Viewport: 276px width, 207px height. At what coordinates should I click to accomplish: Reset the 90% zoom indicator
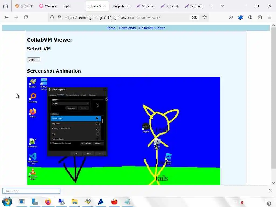click(x=194, y=18)
